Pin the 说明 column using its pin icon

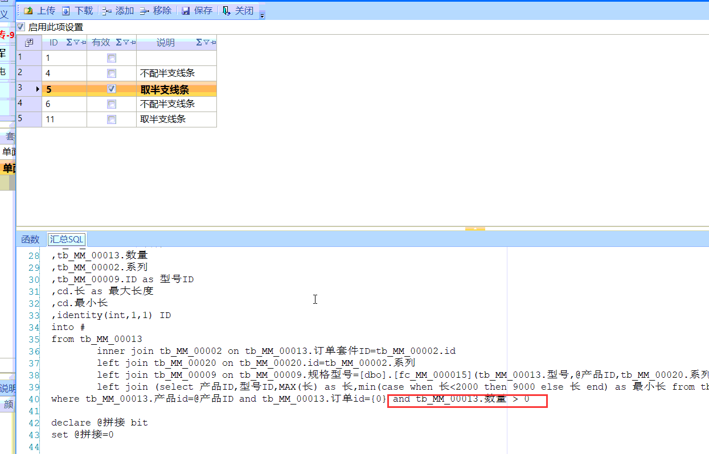coord(213,42)
